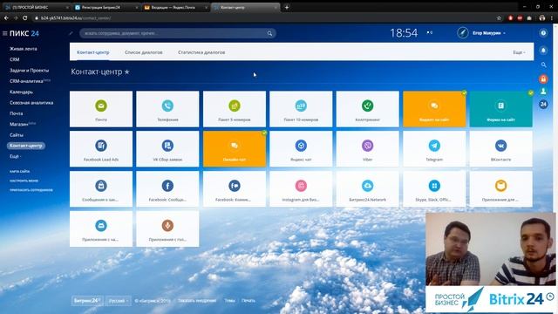The height and width of the screenshot is (314, 558).
Task: Open the orange Онлайн-чат tile
Action: click(235, 149)
